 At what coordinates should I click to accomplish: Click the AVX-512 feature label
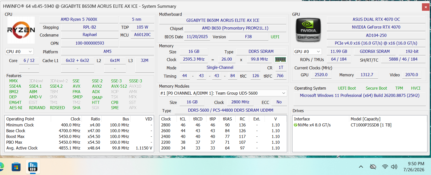click(119, 86)
